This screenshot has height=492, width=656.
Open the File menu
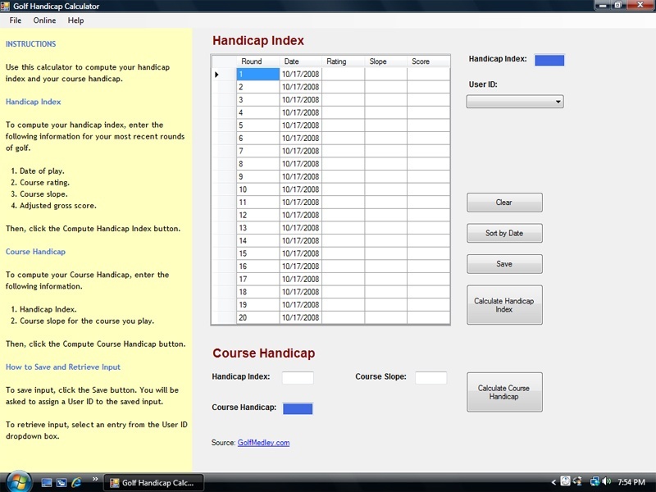tap(14, 20)
